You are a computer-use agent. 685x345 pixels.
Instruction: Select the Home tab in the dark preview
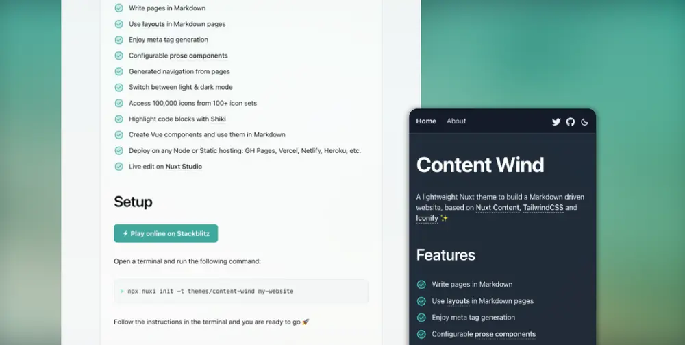pos(426,121)
